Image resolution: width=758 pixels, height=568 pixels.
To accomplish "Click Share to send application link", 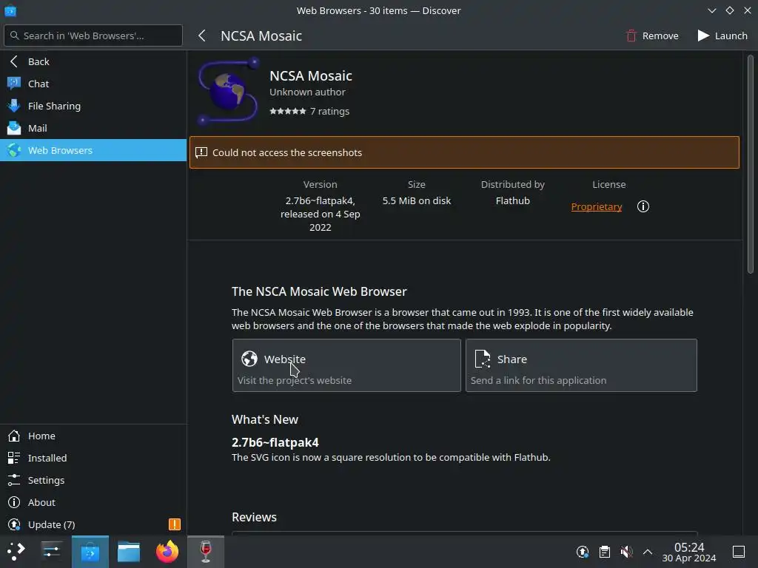I will tap(581, 365).
